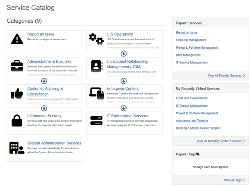Click the chevron after View All Popular Services
Screen dimensions: 251x187
[x=244, y=75]
